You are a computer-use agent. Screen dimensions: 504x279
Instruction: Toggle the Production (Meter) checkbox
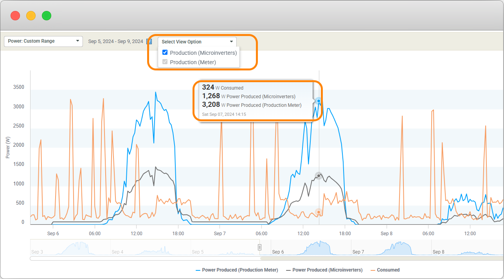pyautogui.click(x=165, y=62)
